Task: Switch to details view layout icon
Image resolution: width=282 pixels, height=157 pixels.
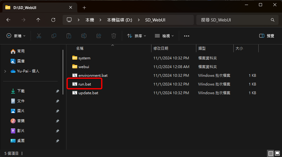Action: coord(271,153)
